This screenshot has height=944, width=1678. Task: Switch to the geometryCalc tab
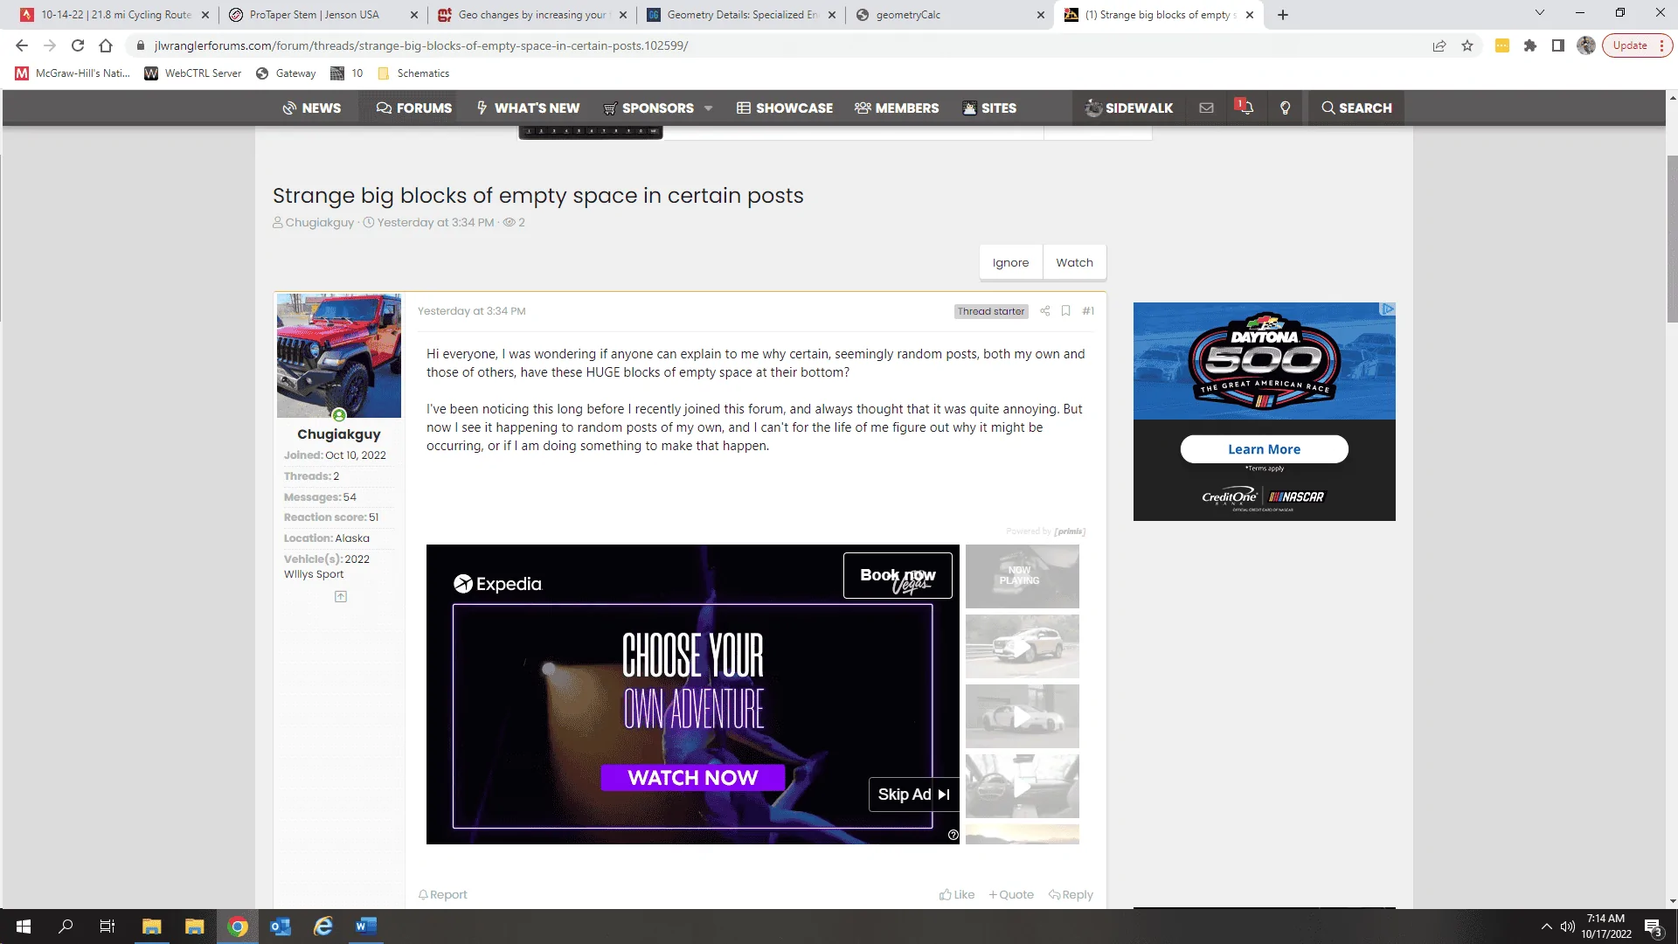point(950,15)
